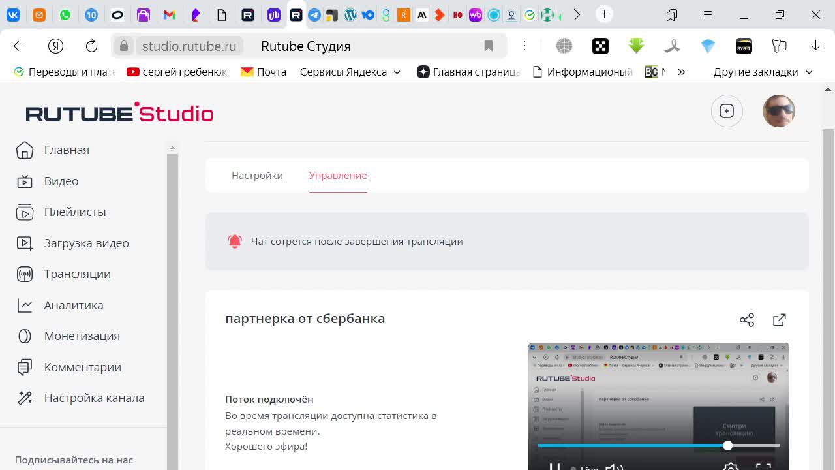Screen dimensions: 835x470
Task: Switch to the VK browser tab
Action: 13,14
